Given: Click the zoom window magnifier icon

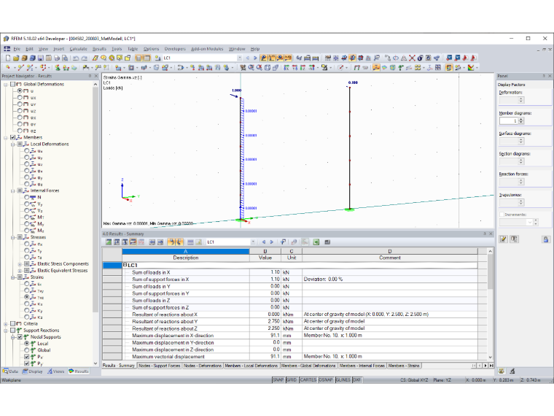Looking at the screenshot, I should point(251,67).
